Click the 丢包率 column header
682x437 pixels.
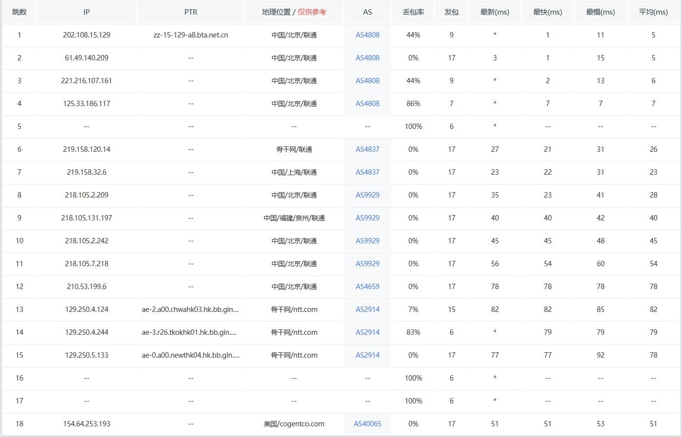click(x=413, y=12)
